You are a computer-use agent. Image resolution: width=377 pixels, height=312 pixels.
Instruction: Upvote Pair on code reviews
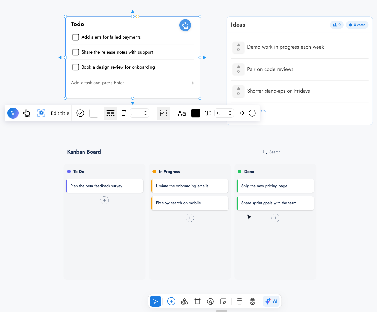238,69
